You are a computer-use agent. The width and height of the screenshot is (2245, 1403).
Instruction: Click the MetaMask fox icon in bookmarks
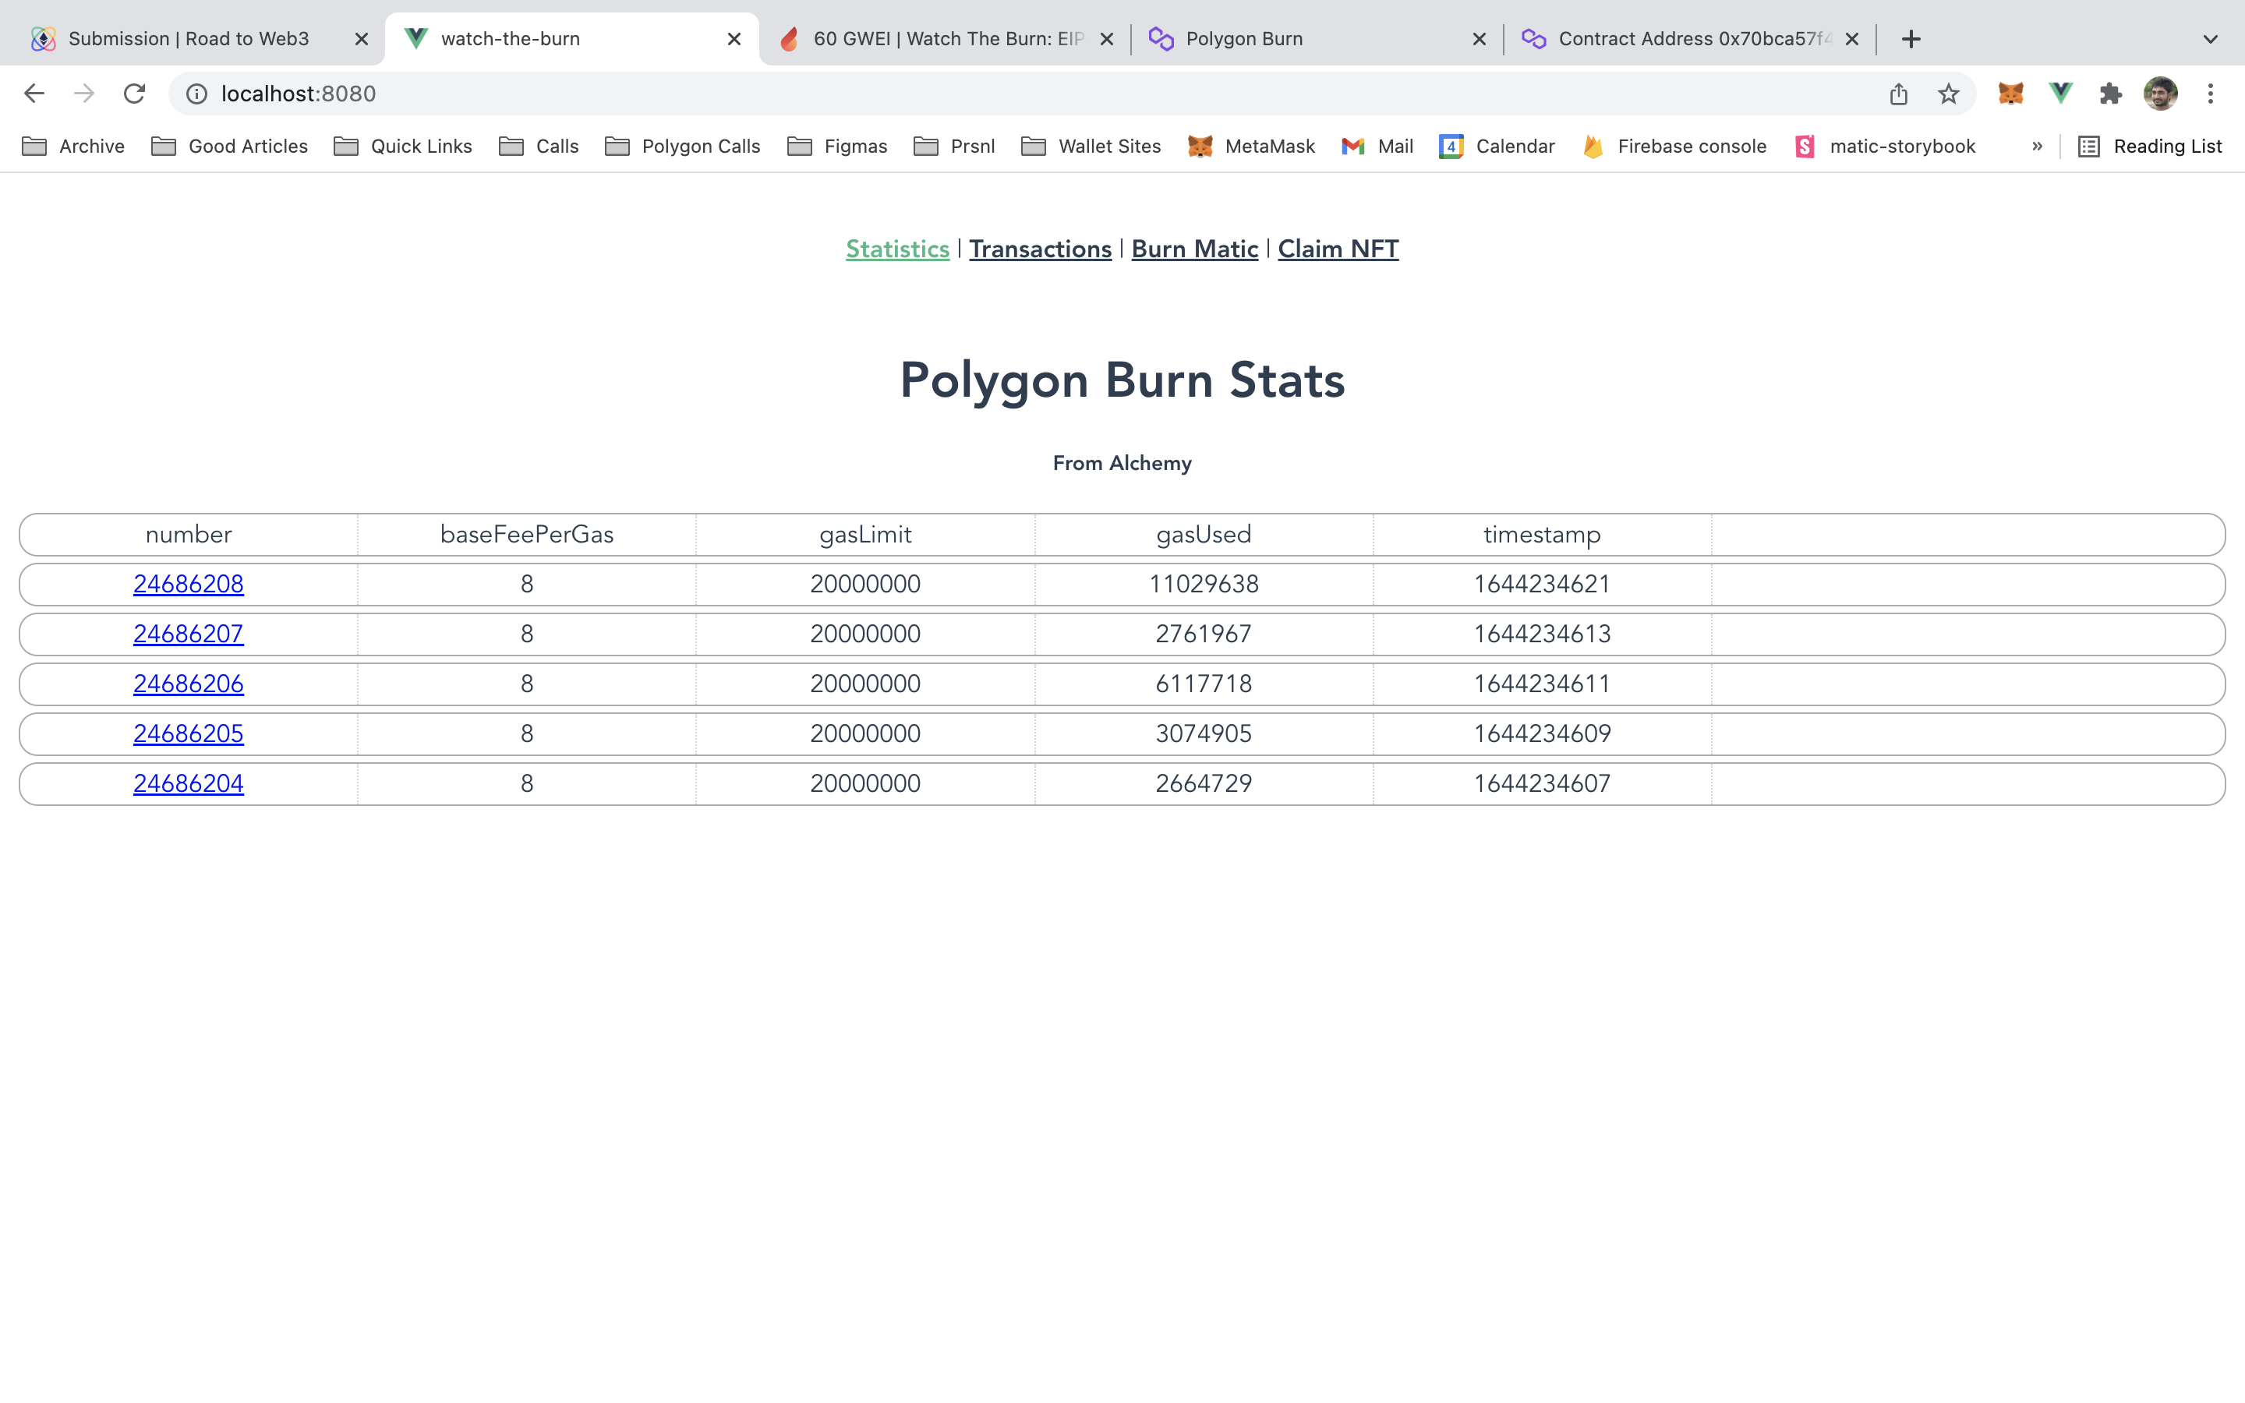1197,147
